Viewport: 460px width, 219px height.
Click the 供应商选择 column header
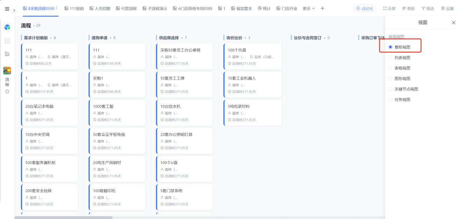169,38
